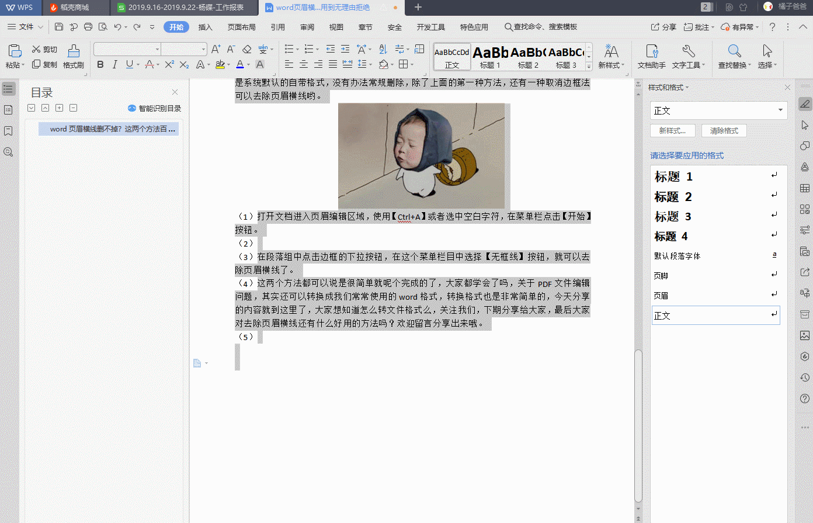
Task: Toggle strikethrough A formatting
Action: pos(150,64)
